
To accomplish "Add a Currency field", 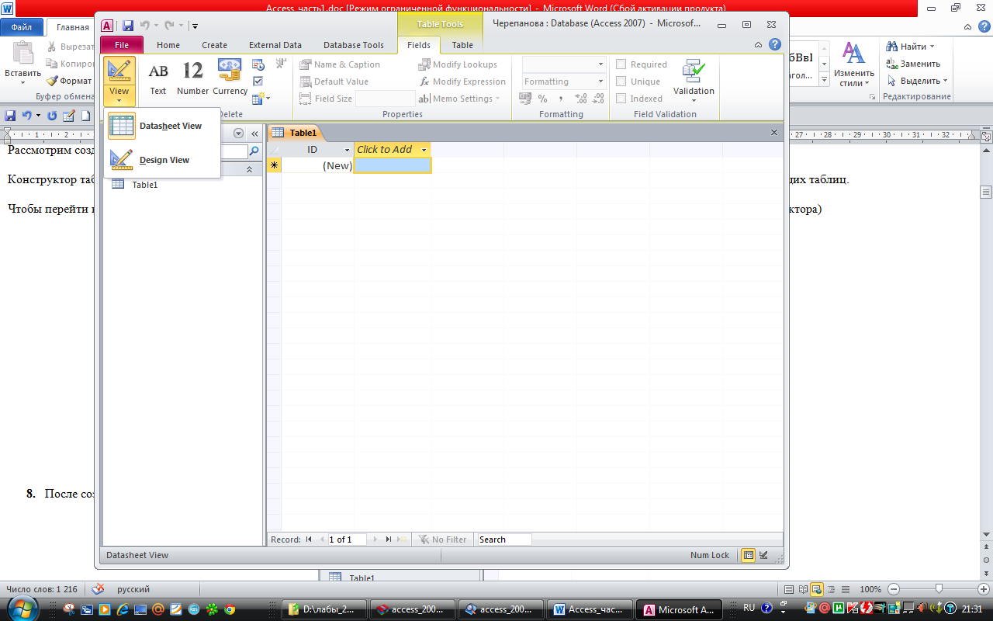I will click(x=230, y=78).
